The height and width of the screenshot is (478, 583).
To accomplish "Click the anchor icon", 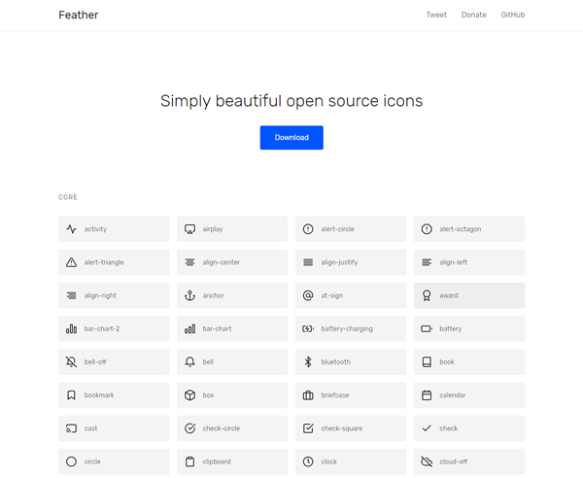I will pyautogui.click(x=190, y=295).
